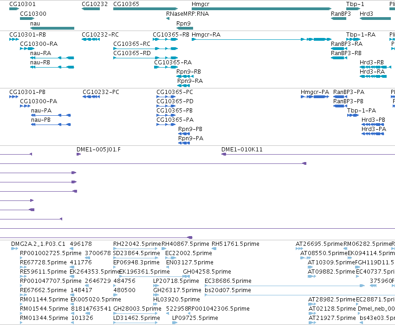This screenshot has height=325, width=395.
Task: Click the Hrd3-RB transcript label
Action: (372, 62)
